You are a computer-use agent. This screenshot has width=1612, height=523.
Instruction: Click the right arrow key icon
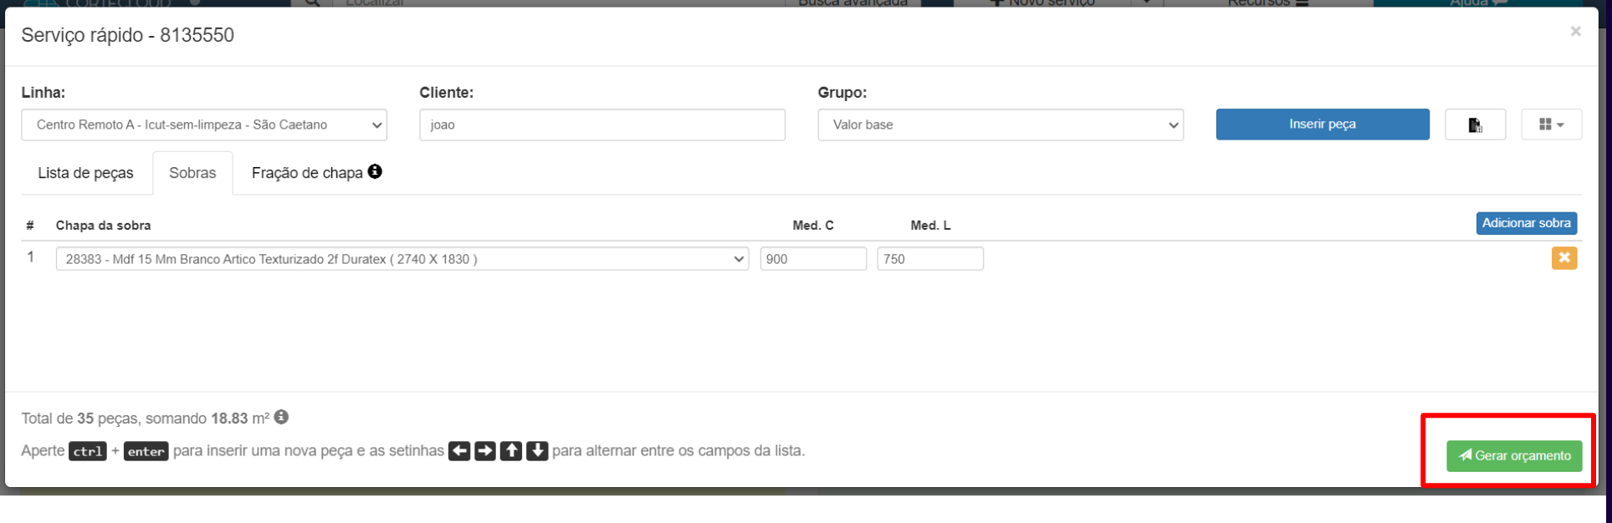tap(485, 451)
